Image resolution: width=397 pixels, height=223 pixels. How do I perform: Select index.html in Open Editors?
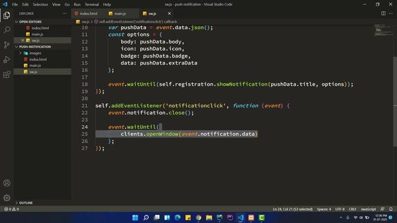click(40, 28)
